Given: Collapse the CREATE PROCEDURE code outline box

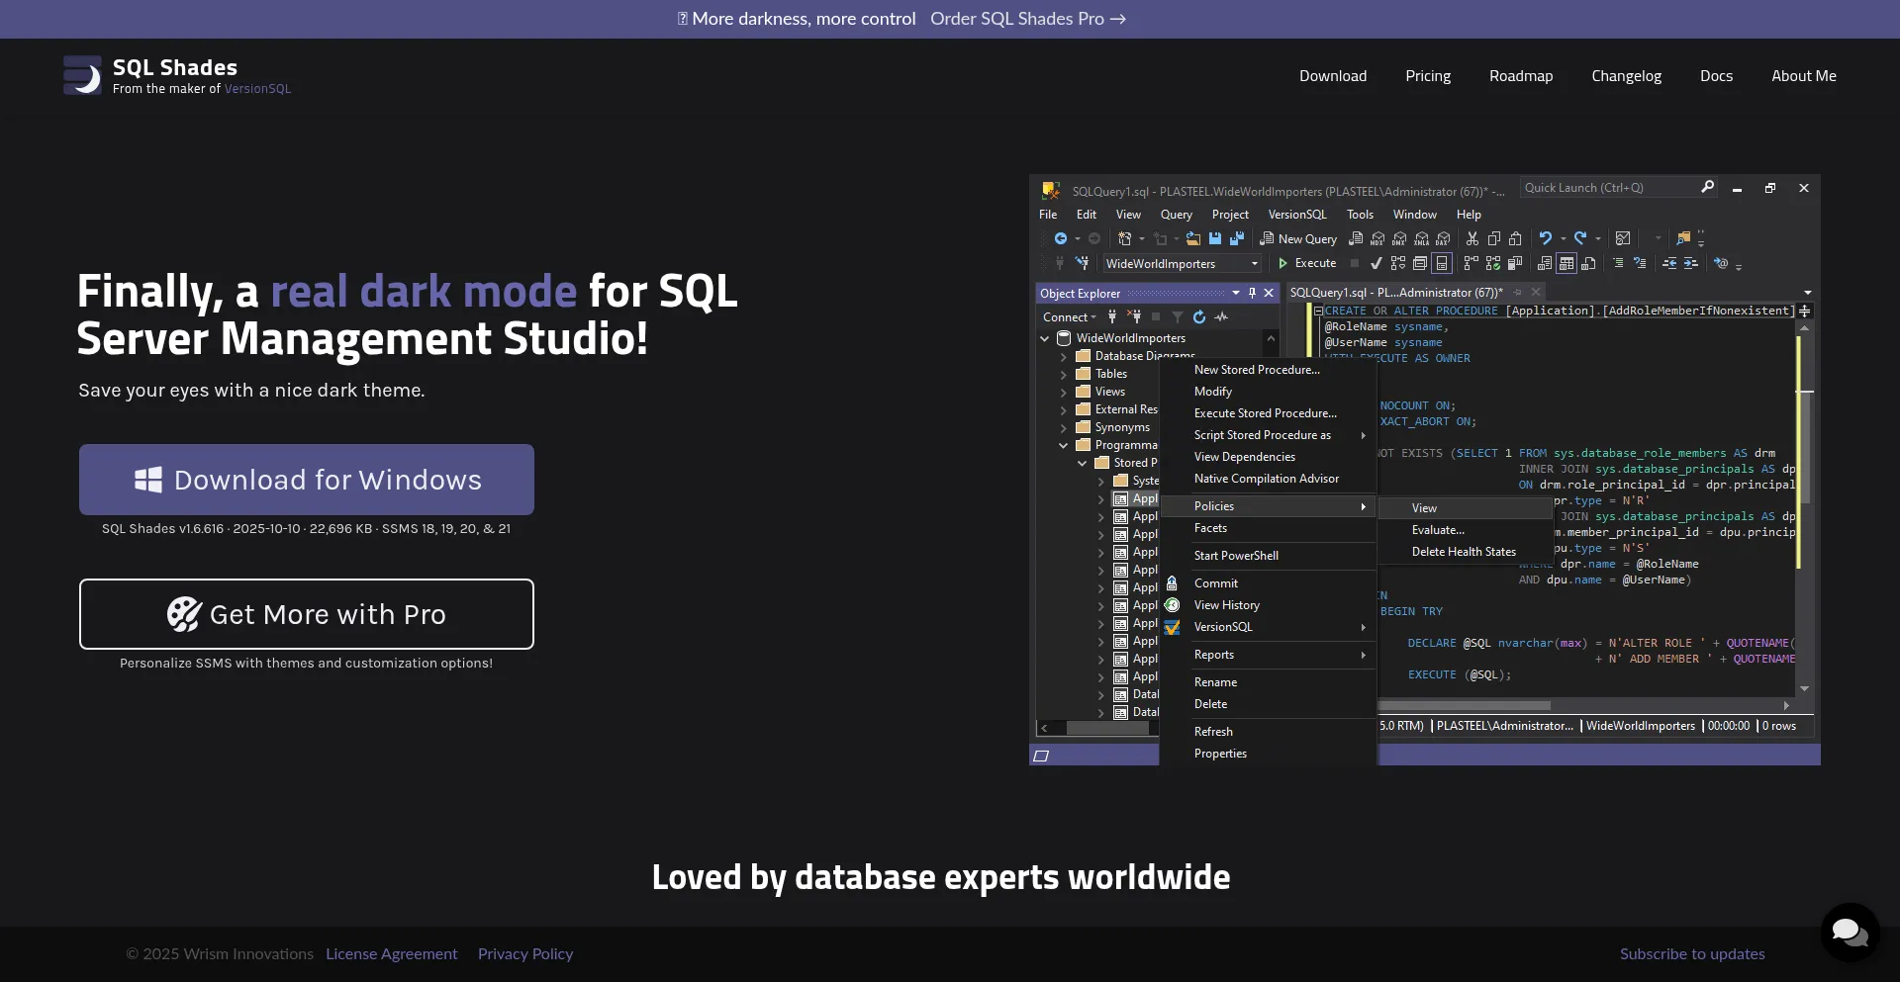Looking at the screenshot, I should pyautogui.click(x=1318, y=311).
